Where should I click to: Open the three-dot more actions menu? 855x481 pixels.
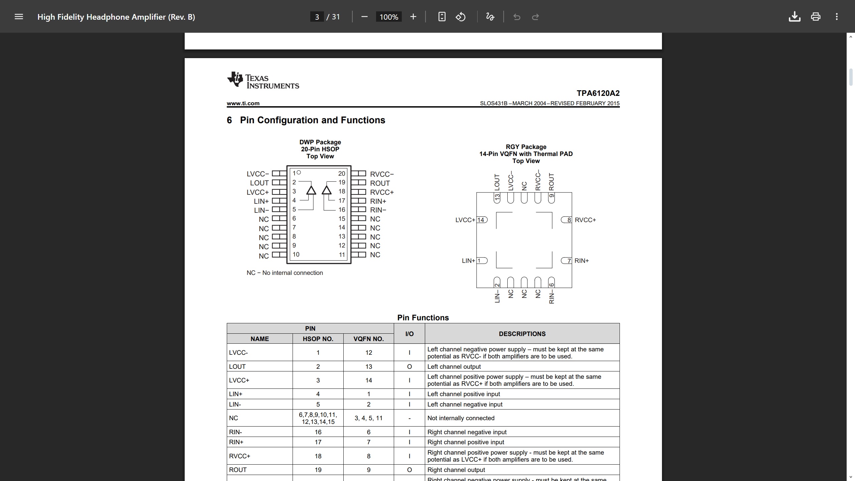837,17
